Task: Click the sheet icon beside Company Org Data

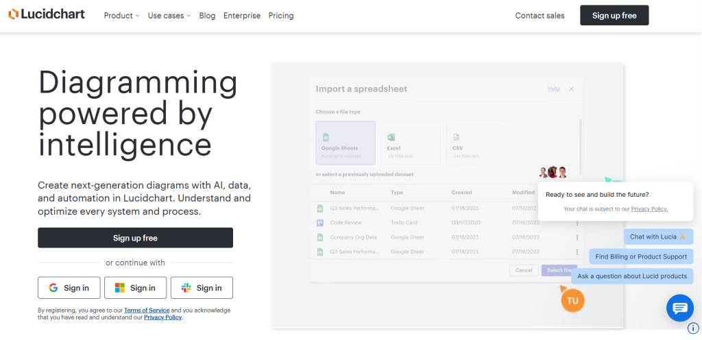Action: pos(320,237)
